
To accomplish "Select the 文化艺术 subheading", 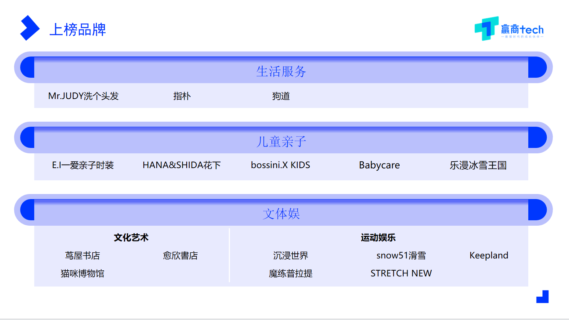I will pyautogui.click(x=131, y=238).
